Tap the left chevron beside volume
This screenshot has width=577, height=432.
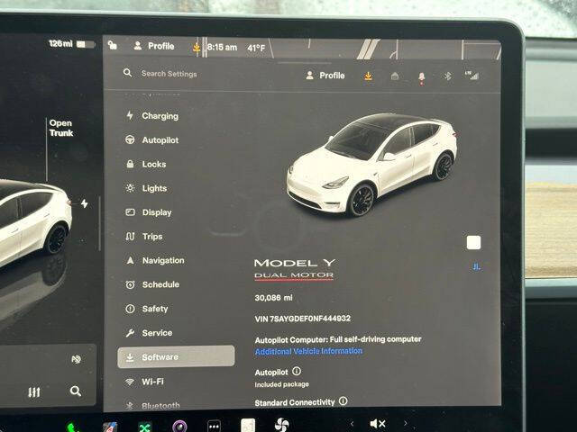pos(352,424)
